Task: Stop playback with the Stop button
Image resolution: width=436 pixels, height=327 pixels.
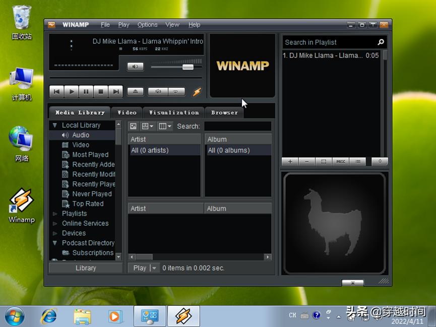Action: 101,92
